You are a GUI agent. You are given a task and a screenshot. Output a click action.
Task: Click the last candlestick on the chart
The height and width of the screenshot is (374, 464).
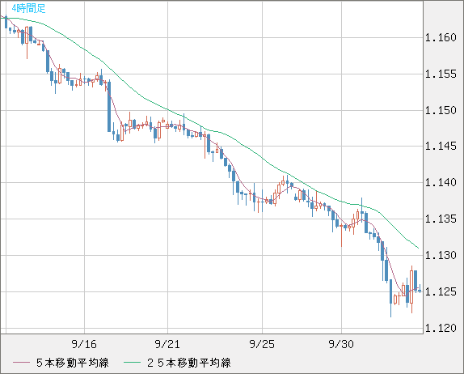pyautogui.click(x=420, y=291)
